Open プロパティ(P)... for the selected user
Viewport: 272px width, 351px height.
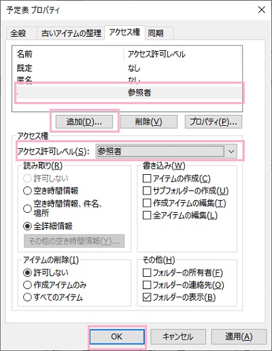tap(214, 122)
